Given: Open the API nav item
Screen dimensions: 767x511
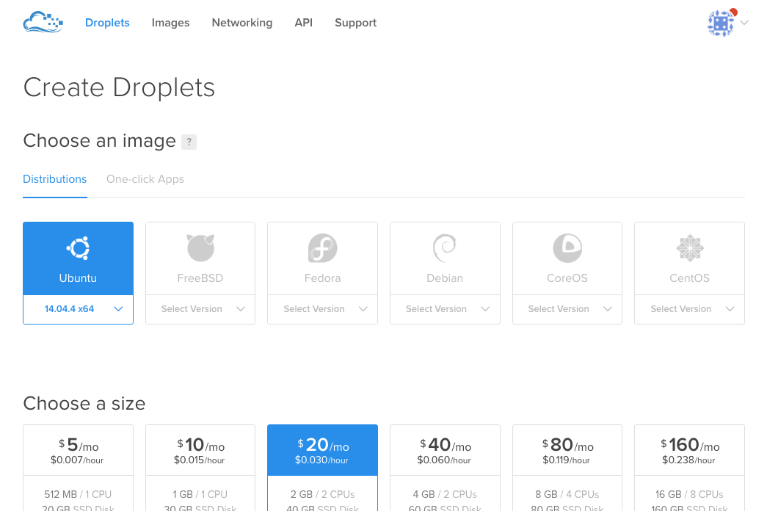Looking at the screenshot, I should pos(303,23).
